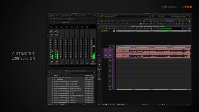
Task: Switch to the Audio Mixer tab
Action: pyautogui.click(x=52, y=16)
